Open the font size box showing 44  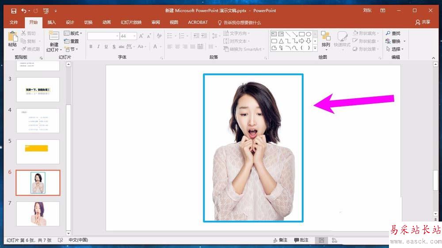(x=128, y=36)
